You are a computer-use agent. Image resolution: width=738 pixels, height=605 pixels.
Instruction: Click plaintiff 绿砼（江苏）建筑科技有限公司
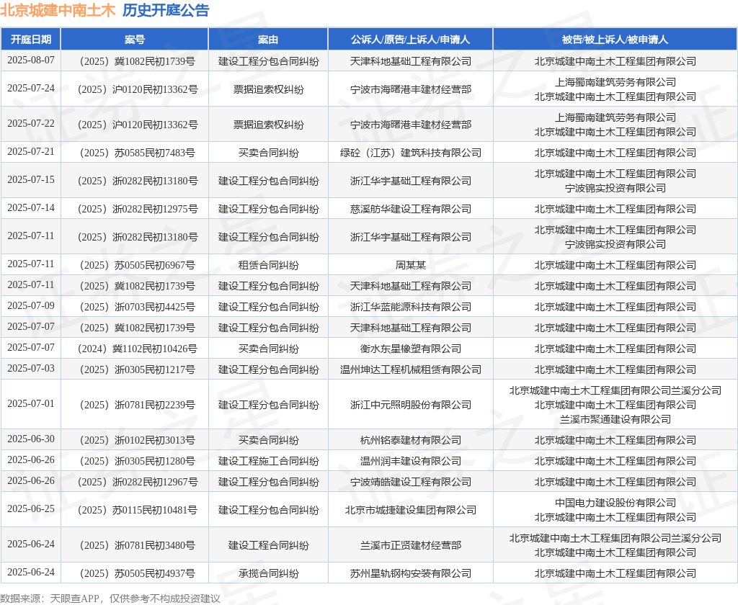point(410,153)
